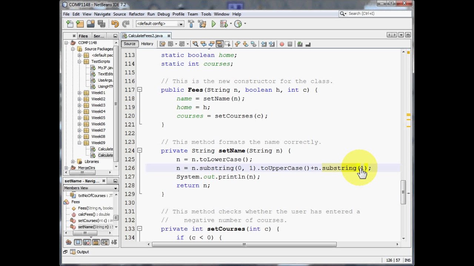Click the editor vertical scrollbar thumb

(403, 192)
